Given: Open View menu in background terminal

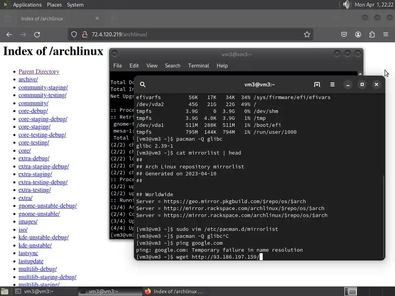Looking at the screenshot, I should [x=152, y=66].
